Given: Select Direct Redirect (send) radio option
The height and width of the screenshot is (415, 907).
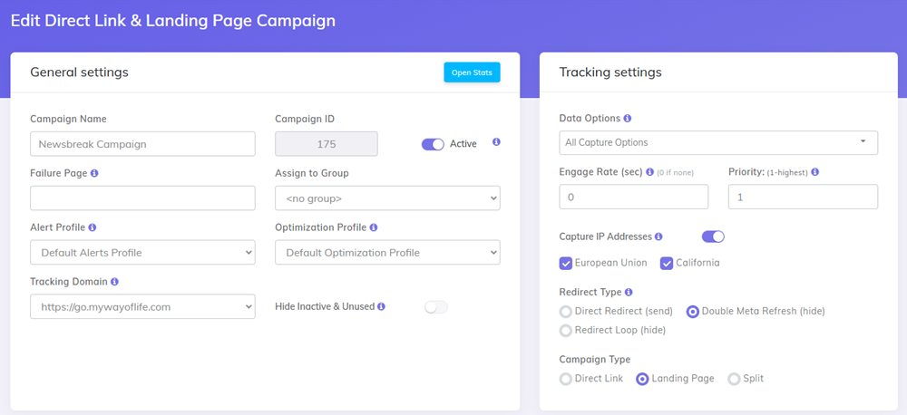Looking at the screenshot, I should [566, 312].
